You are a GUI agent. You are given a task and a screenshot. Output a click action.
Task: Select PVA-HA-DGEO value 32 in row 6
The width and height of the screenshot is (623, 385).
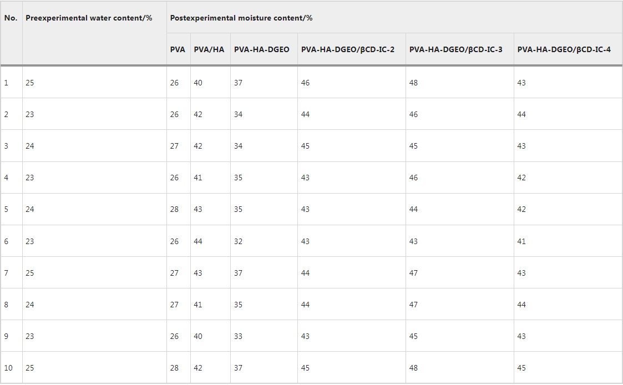tap(238, 241)
